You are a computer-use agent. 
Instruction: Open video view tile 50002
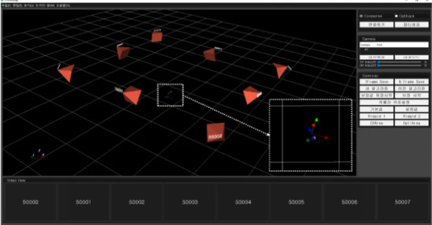coord(137,202)
